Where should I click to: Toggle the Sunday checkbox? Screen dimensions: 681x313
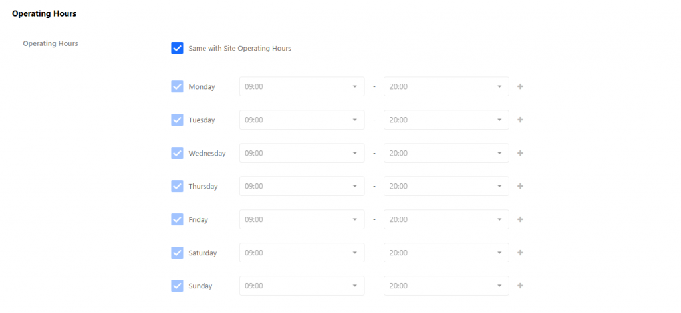coord(177,286)
